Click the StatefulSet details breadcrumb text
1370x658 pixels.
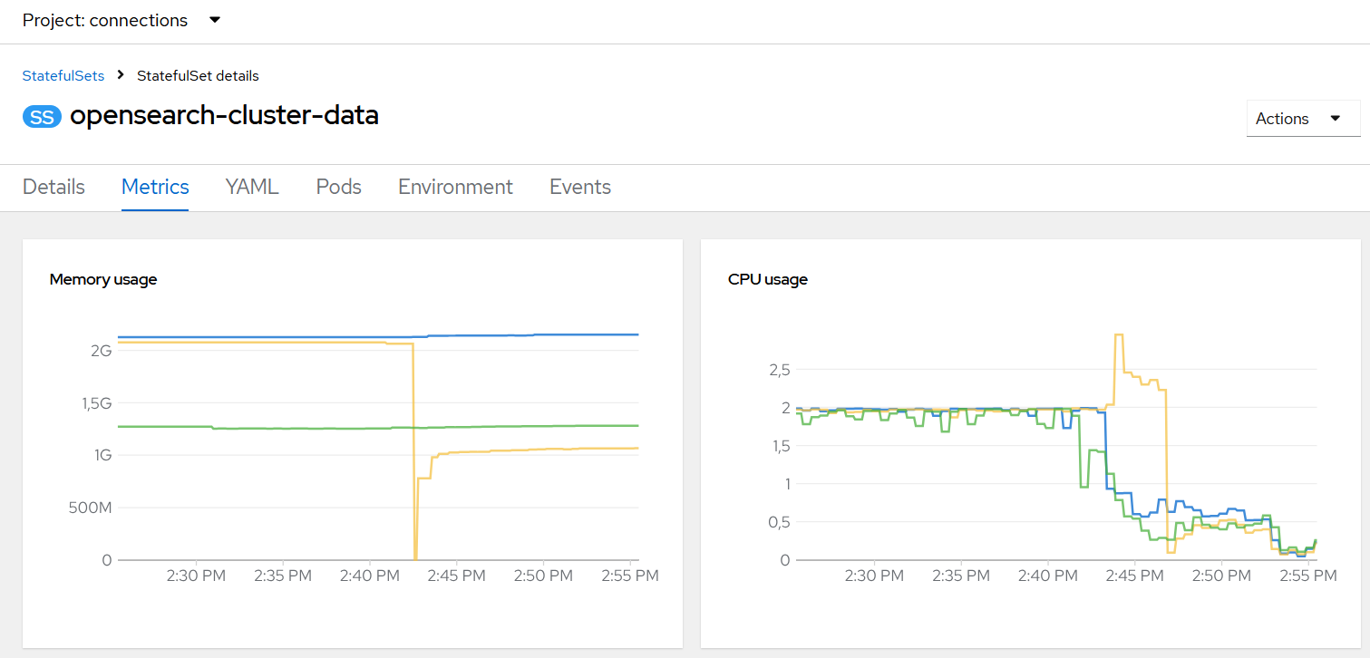pyautogui.click(x=198, y=75)
